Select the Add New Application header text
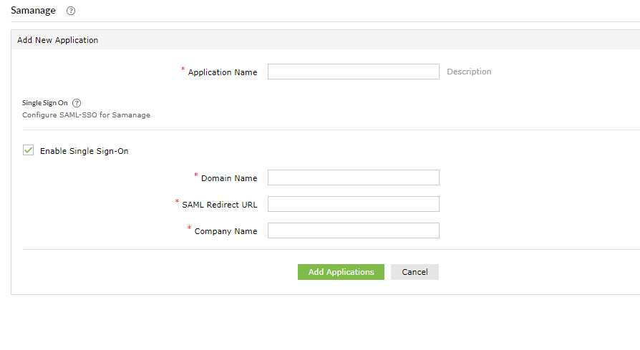The height and width of the screenshot is (350, 640). tap(57, 40)
